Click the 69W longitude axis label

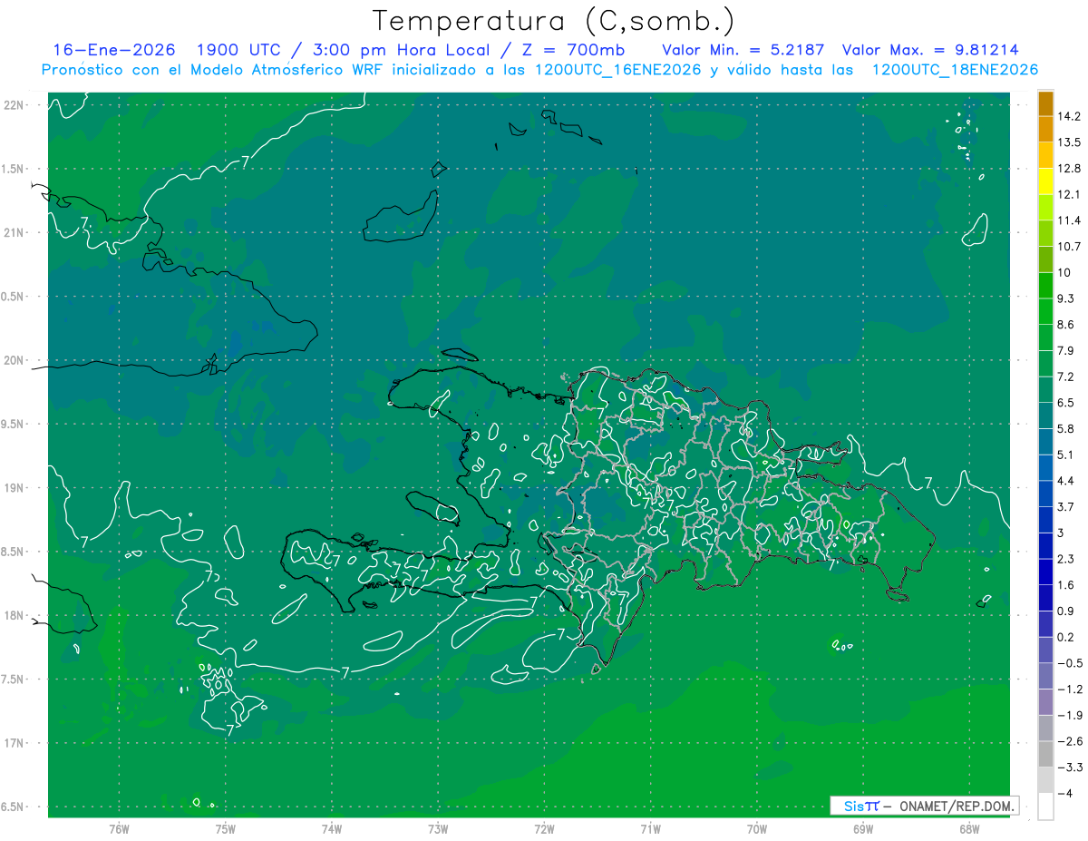863,829
